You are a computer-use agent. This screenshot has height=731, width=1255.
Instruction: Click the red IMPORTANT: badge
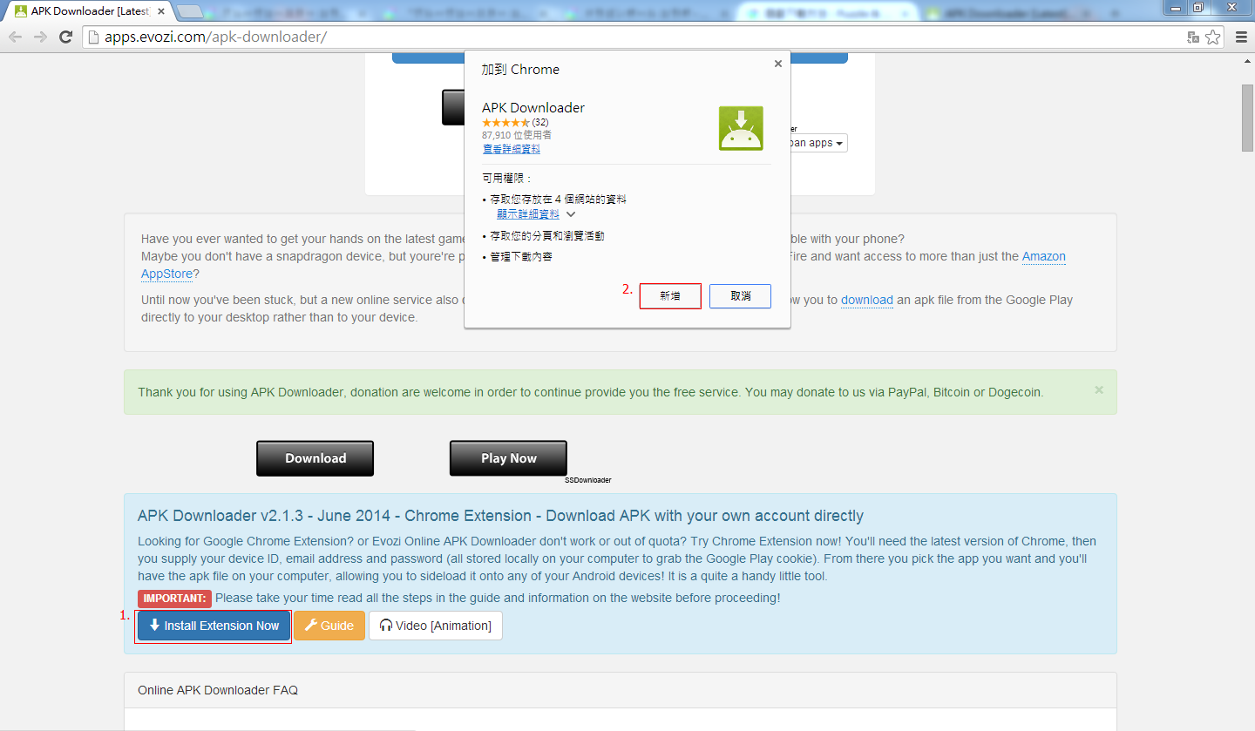tap(174, 599)
